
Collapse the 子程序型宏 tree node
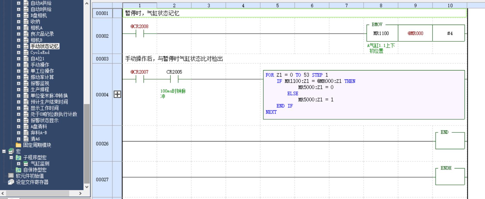(11, 157)
